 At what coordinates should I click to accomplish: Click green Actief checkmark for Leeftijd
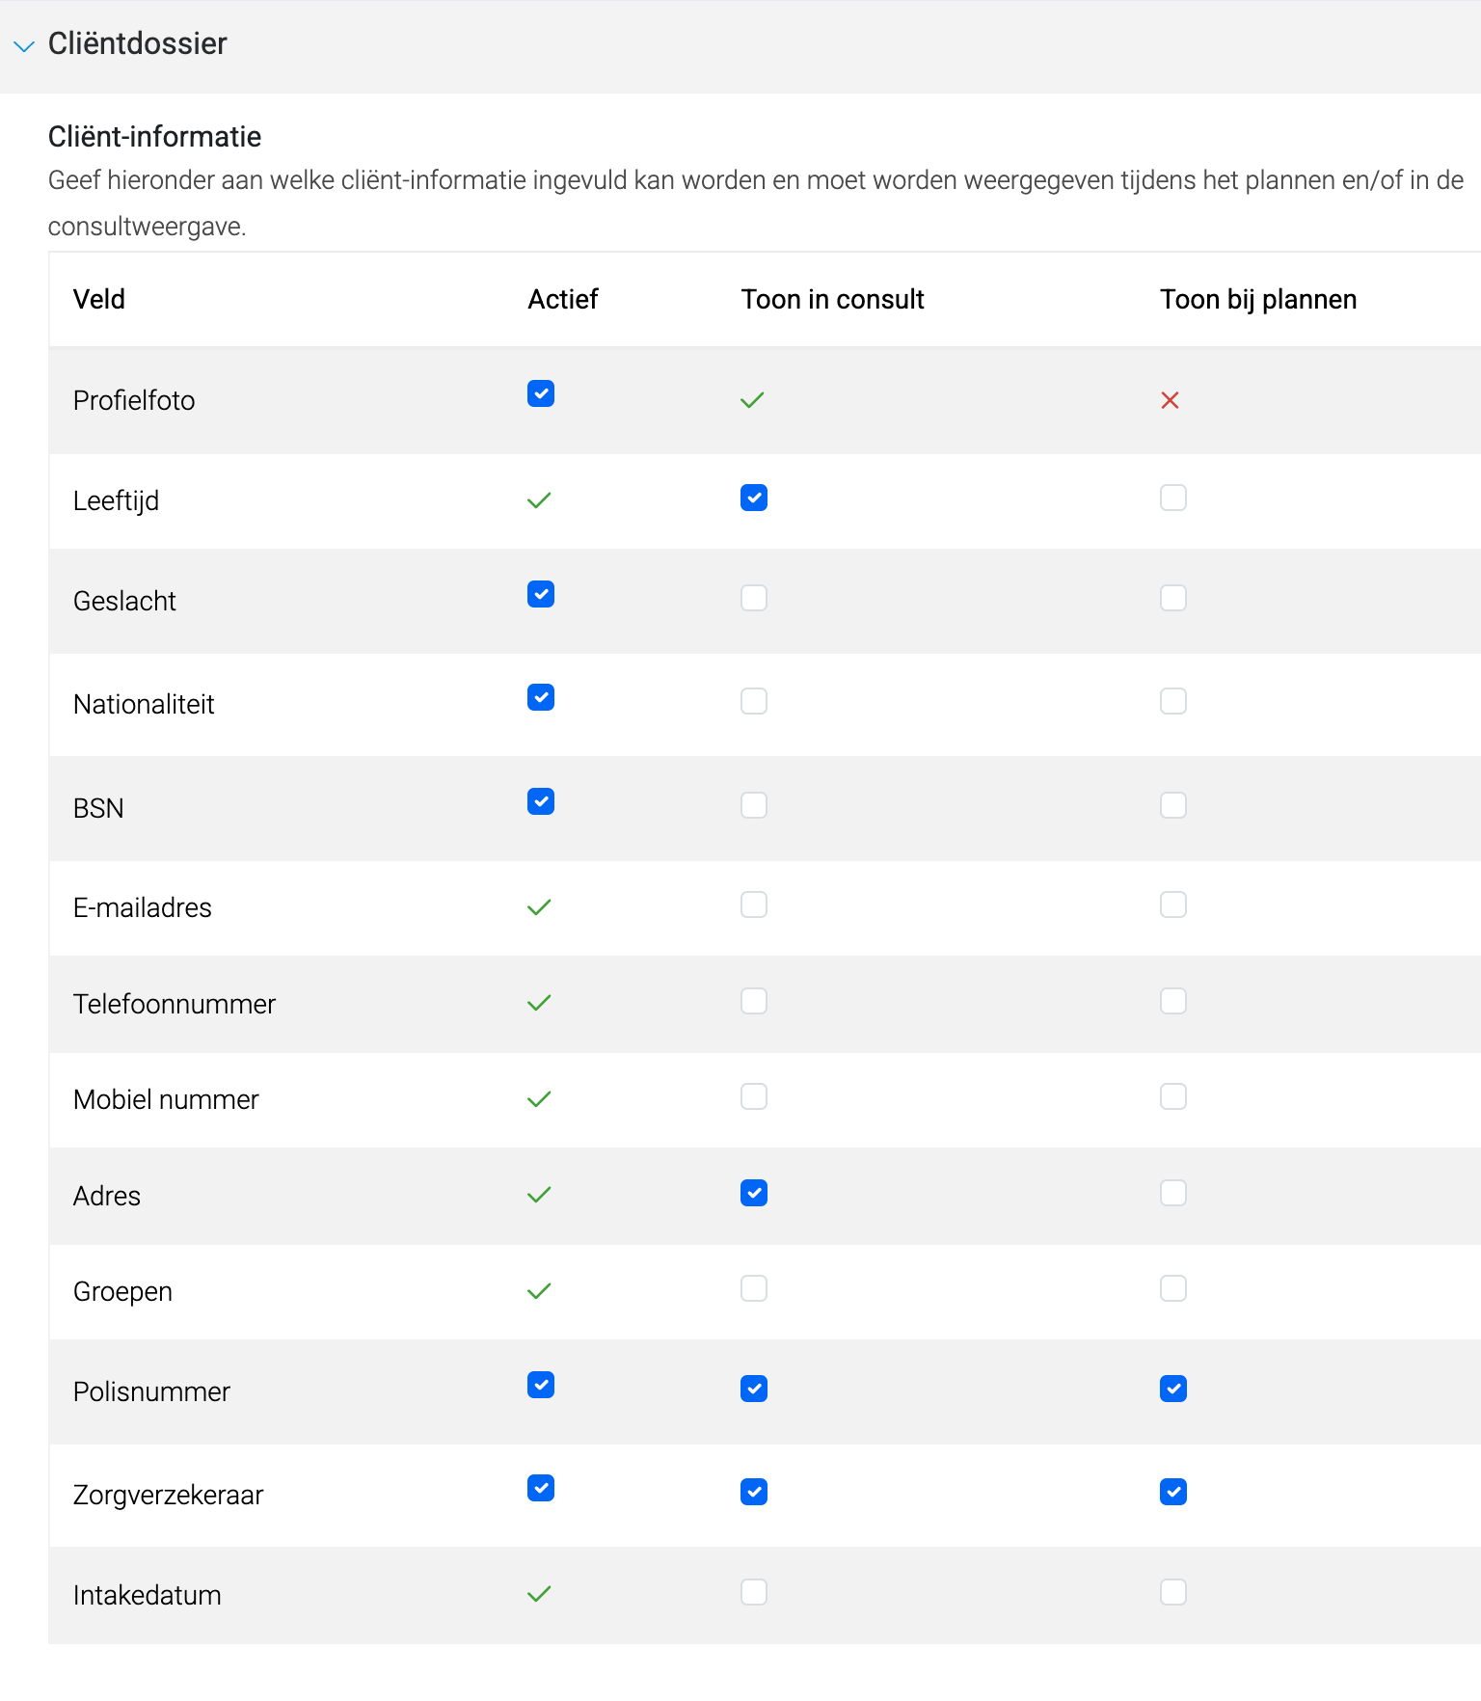coord(539,500)
